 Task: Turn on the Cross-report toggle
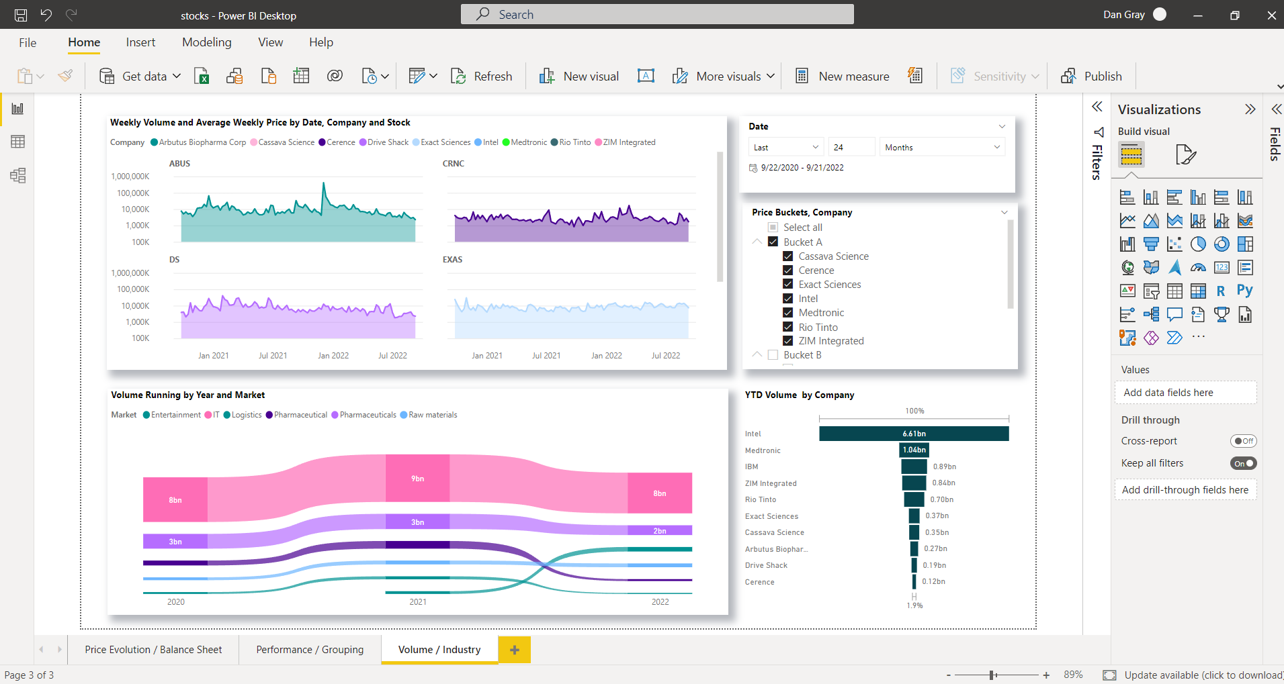click(x=1243, y=441)
